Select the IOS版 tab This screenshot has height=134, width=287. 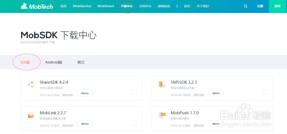(25, 62)
